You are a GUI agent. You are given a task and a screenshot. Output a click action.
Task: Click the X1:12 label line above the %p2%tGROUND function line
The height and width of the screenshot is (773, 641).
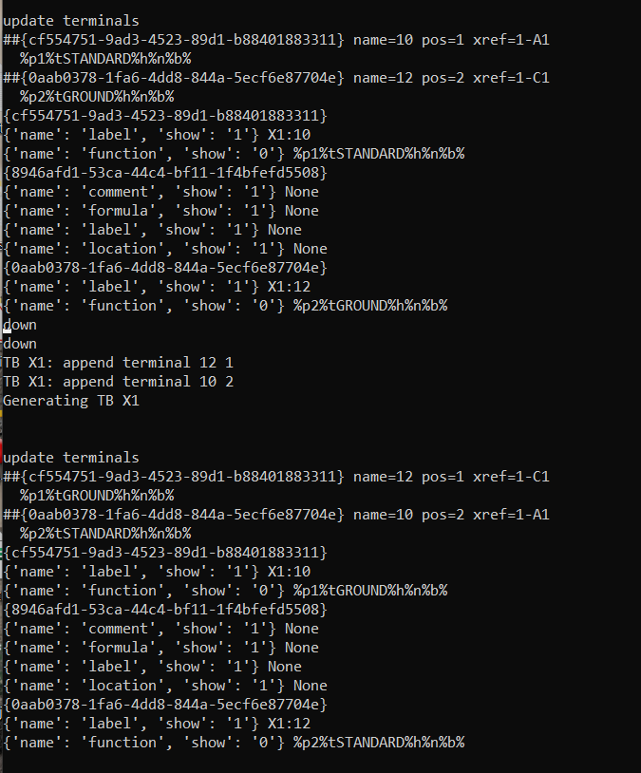click(x=157, y=287)
